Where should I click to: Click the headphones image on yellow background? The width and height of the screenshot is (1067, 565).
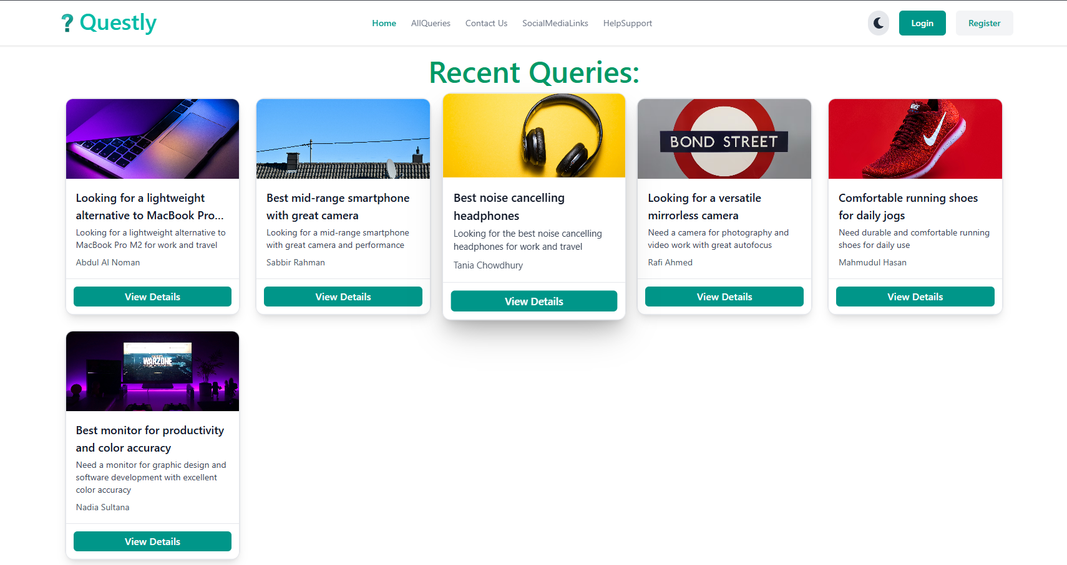pyautogui.click(x=533, y=136)
